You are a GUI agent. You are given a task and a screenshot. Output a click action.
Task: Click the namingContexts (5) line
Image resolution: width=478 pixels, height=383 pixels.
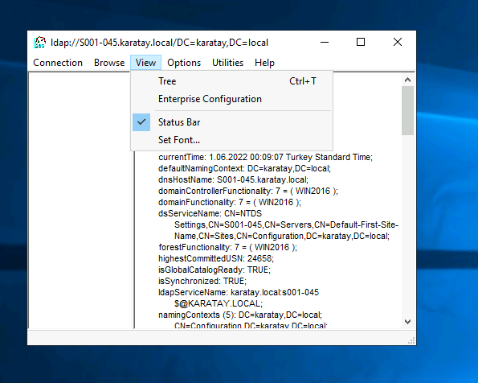pyautogui.click(x=240, y=315)
